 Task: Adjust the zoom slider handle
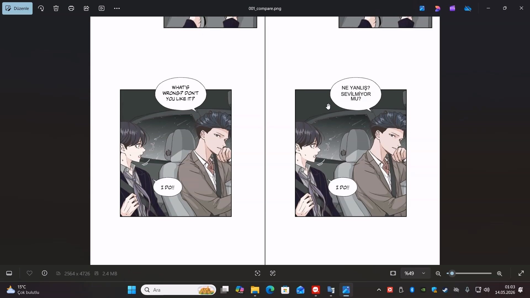point(452,273)
